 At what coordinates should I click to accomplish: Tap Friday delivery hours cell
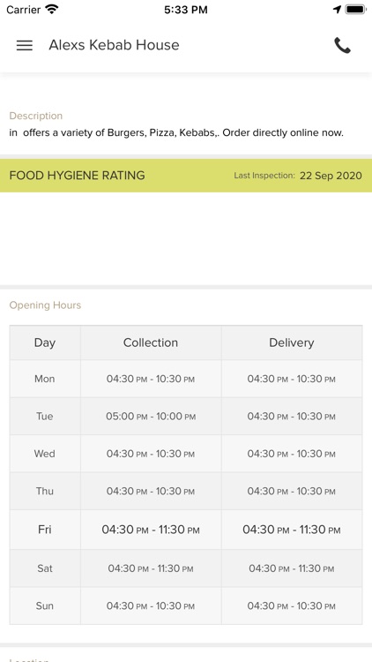[292, 530]
